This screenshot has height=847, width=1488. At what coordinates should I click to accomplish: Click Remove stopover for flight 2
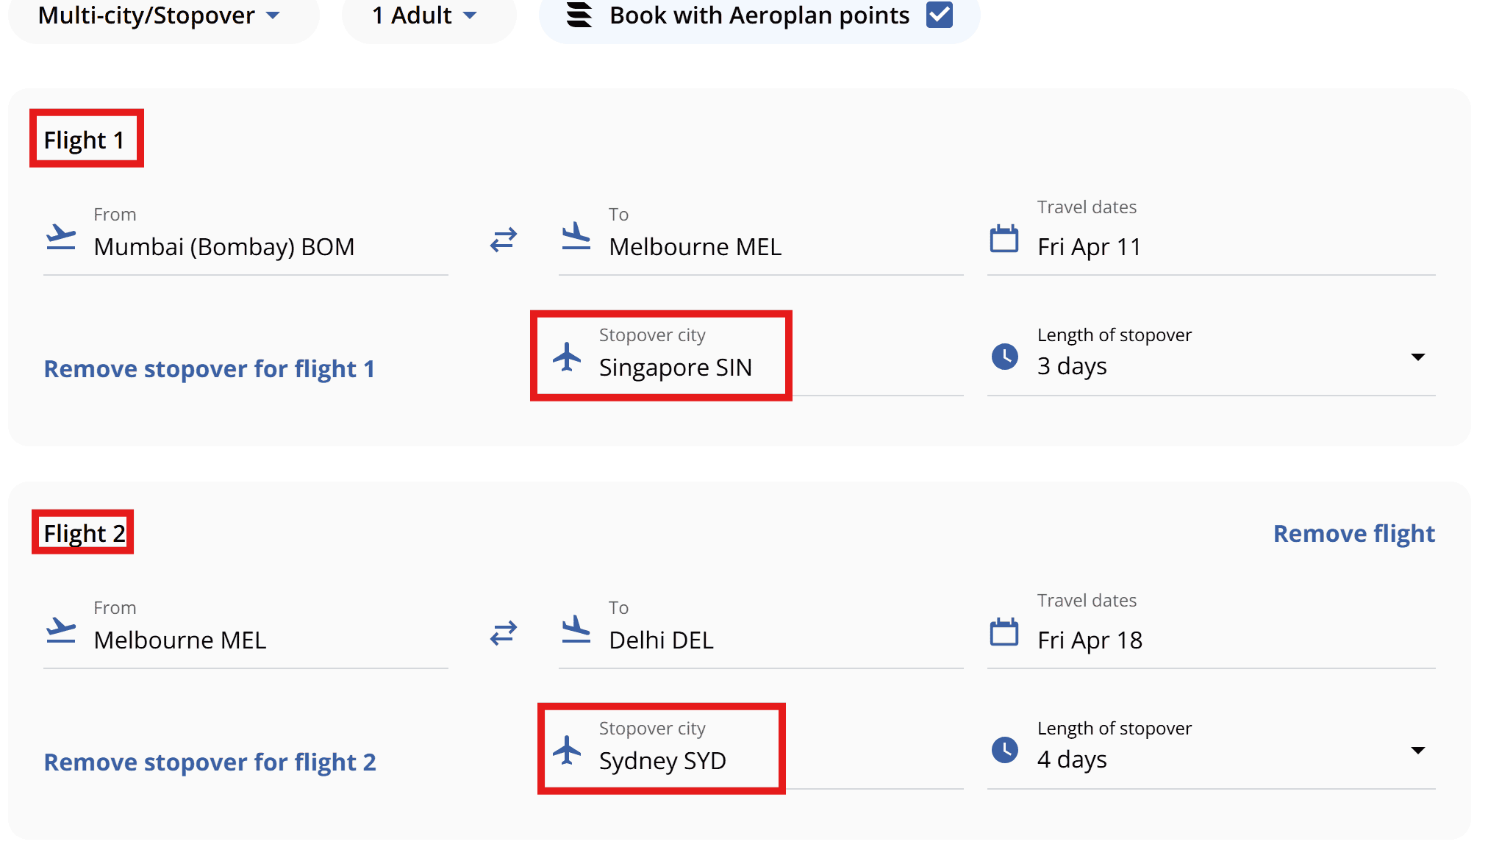210,762
